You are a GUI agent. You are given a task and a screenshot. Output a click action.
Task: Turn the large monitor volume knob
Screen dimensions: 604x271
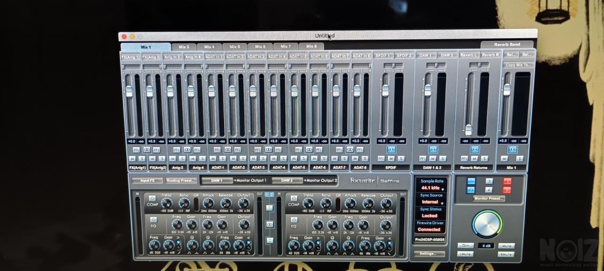[487, 224]
